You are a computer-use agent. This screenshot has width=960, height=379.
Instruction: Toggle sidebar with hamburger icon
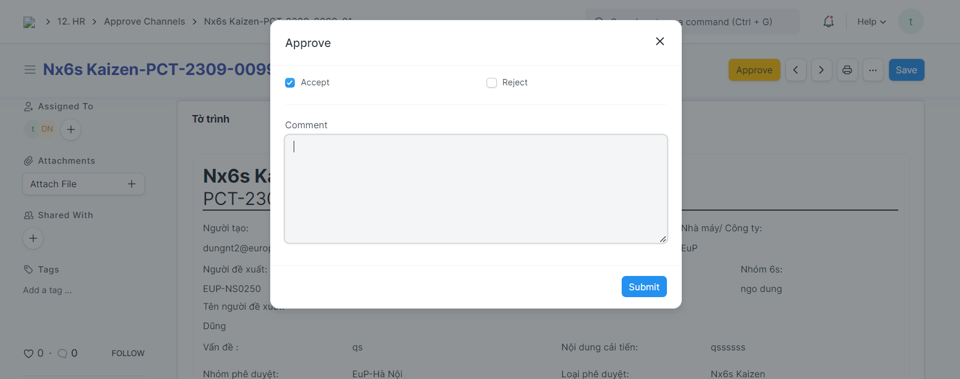pos(30,70)
